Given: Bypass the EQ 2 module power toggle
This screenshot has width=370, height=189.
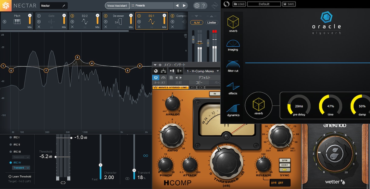Looking at the screenshot, I should tap(72, 16).
